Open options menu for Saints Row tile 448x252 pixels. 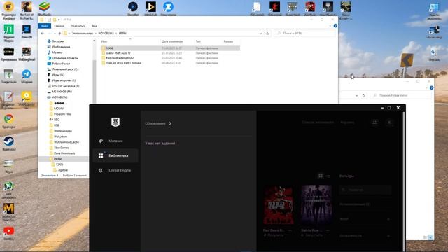coord(328,230)
